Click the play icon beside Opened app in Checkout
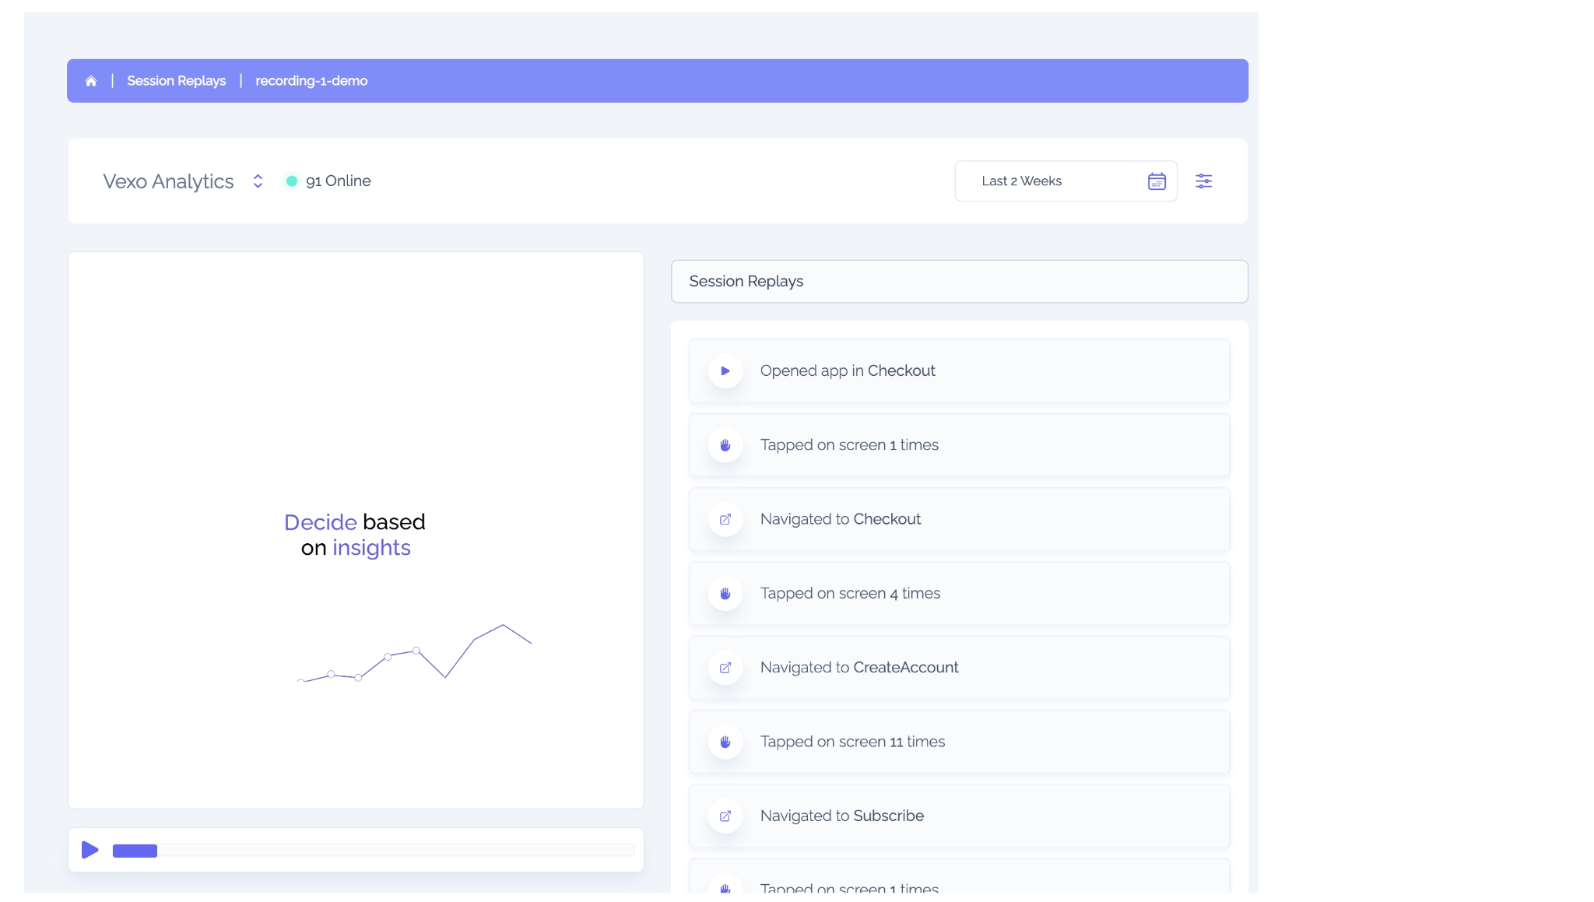Viewport: 1594px width, 902px height. (x=725, y=371)
